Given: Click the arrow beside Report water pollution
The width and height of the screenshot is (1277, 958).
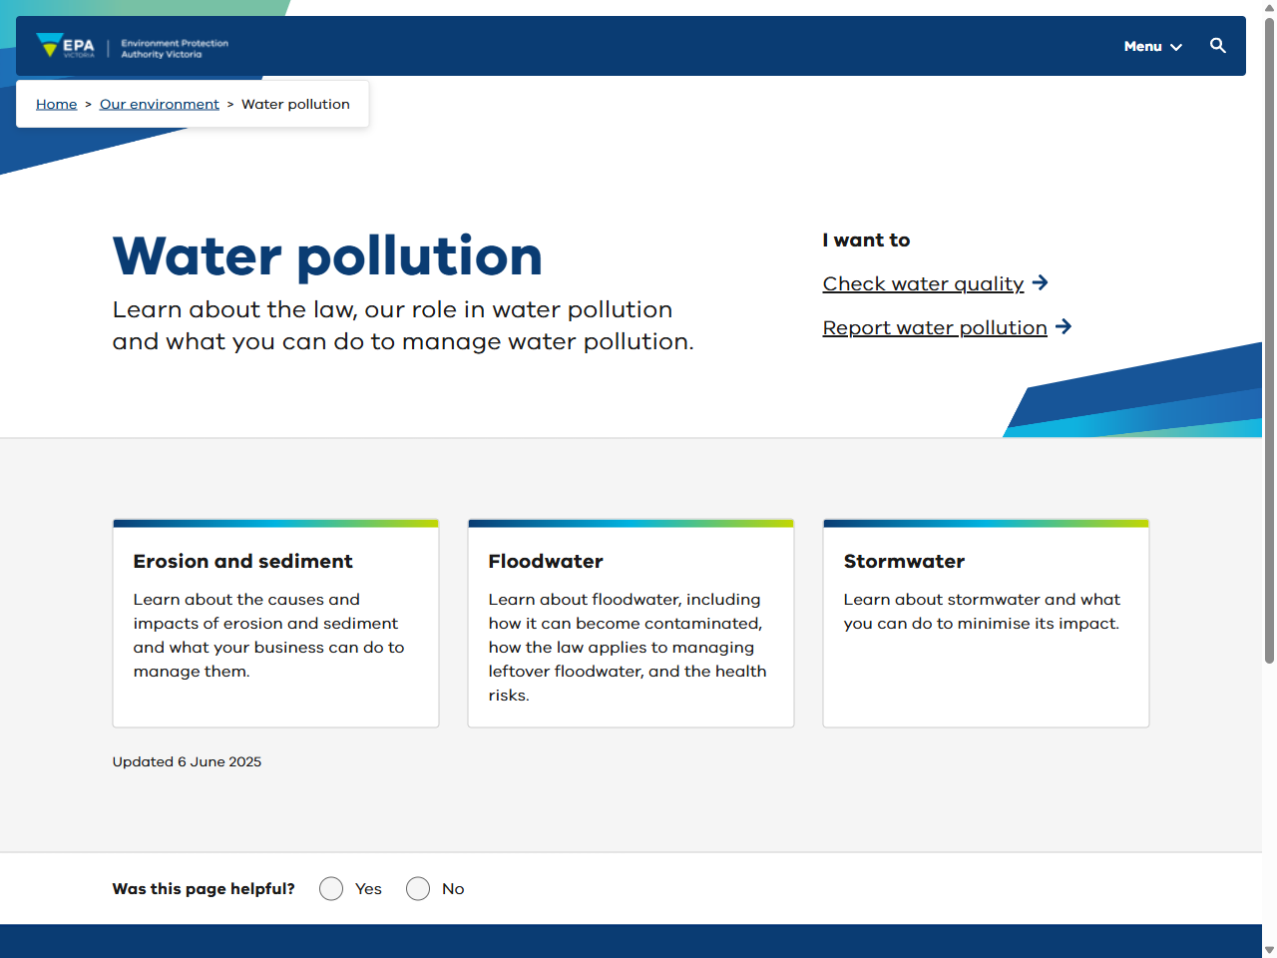Looking at the screenshot, I should point(1064,326).
